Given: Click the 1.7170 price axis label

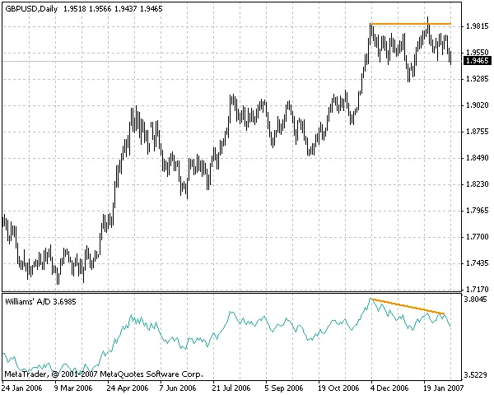Looking at the screenshot, I should (x=476, y=290).
